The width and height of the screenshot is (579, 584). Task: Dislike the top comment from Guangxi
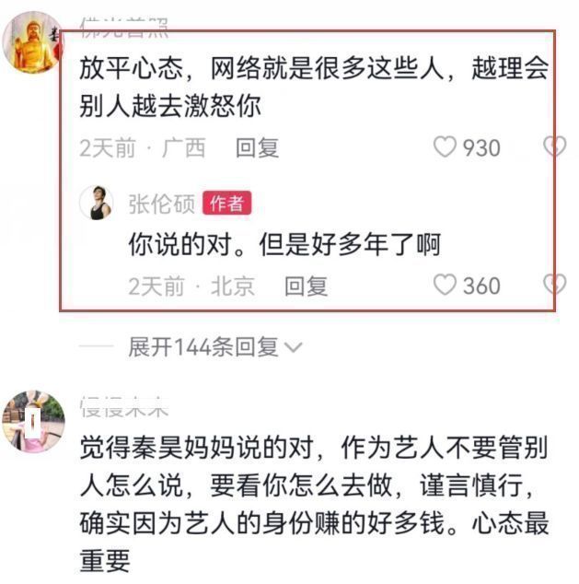(555, 146)
